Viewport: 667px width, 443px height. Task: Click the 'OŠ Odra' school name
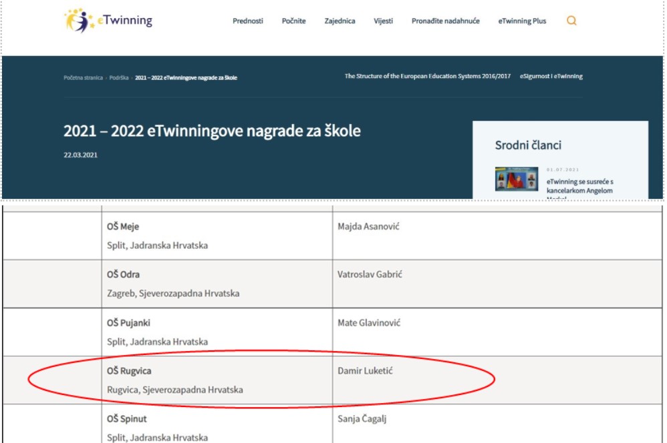click(x=124, y=274)
